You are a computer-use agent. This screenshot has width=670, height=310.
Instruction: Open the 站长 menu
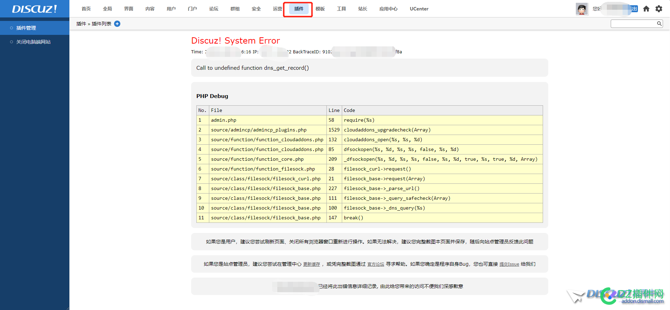363,9
